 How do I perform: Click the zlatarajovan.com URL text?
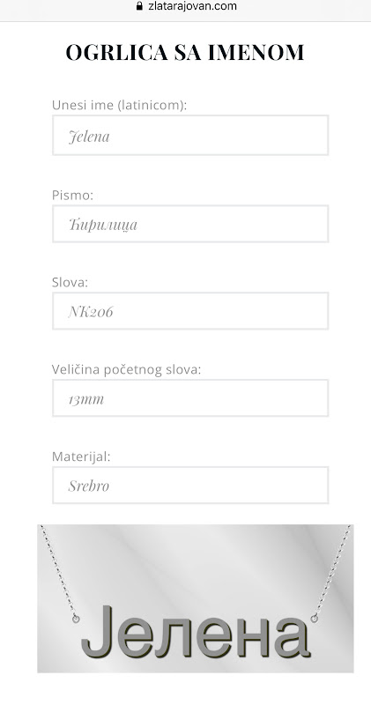pyautogui.click(x=192, y=6)
